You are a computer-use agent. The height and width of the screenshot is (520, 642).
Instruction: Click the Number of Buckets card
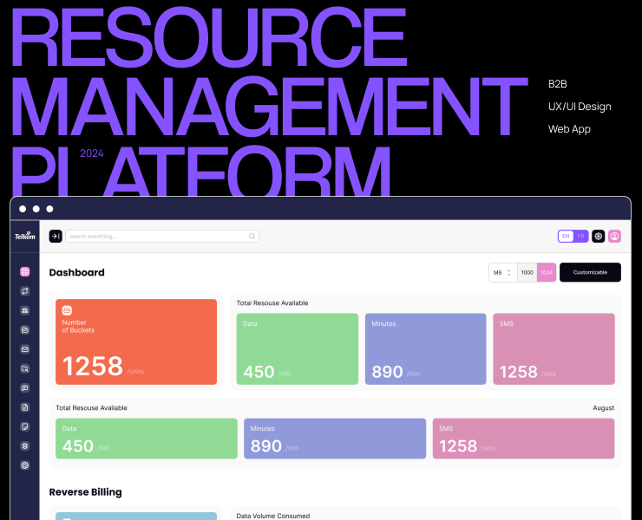(136, 341)
